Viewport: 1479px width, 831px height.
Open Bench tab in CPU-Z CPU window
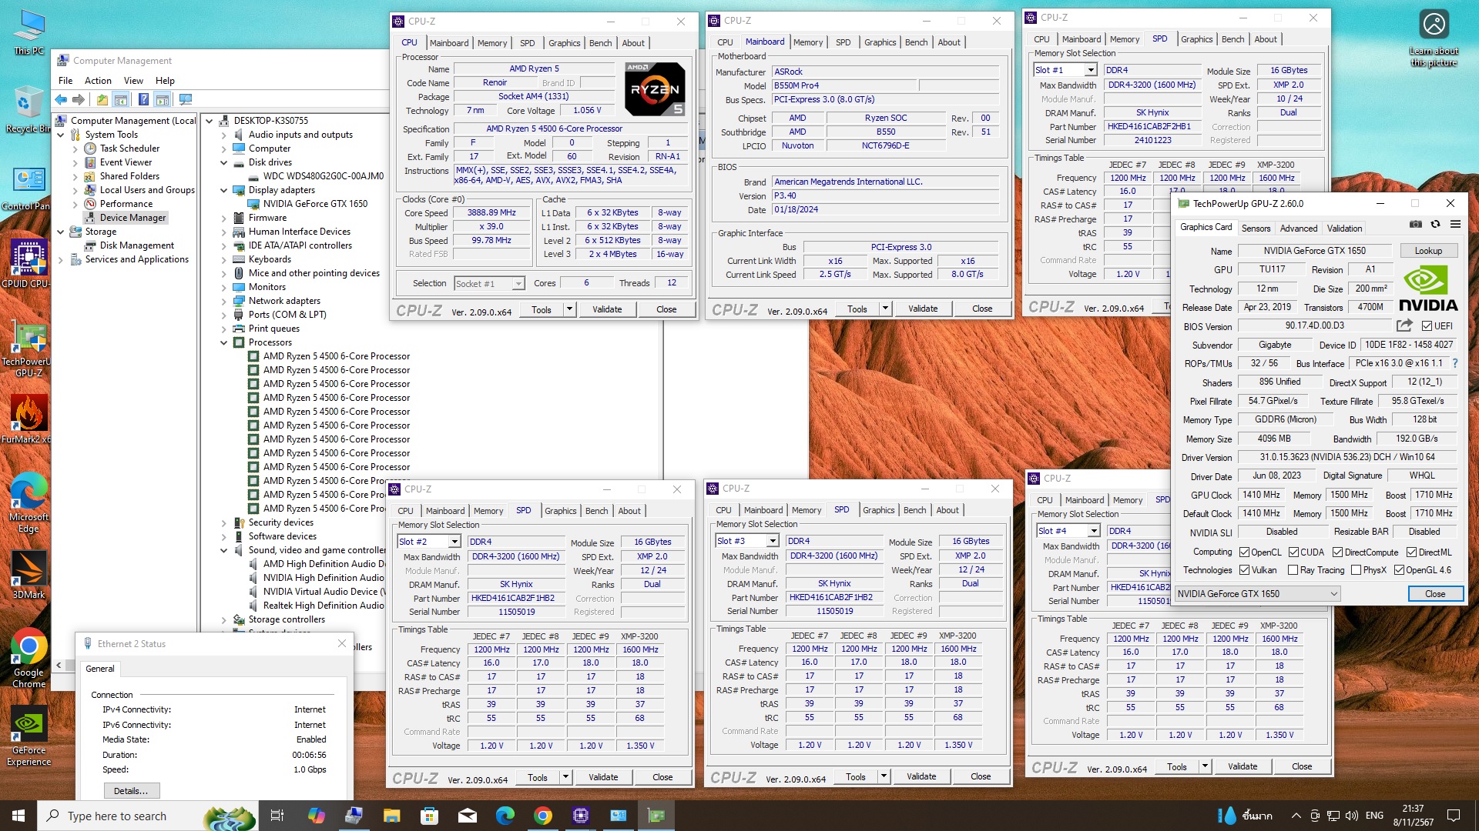601,43
